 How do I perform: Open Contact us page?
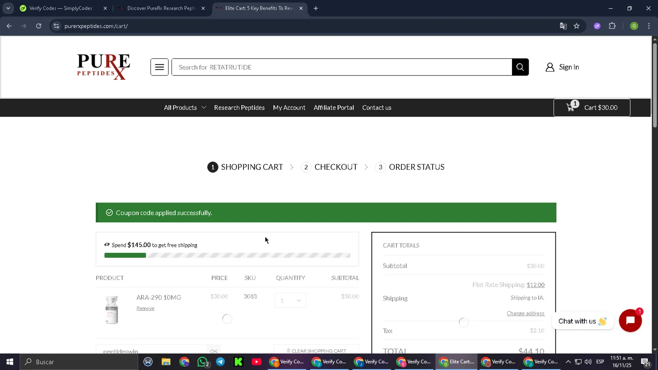point(377,107)
